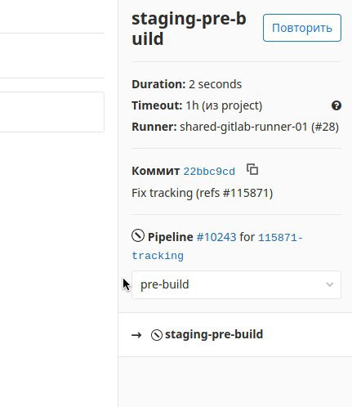Viewport: 352px width, 407px height.
Task: Open commit 22bbc9cd link
Action: 209,172
